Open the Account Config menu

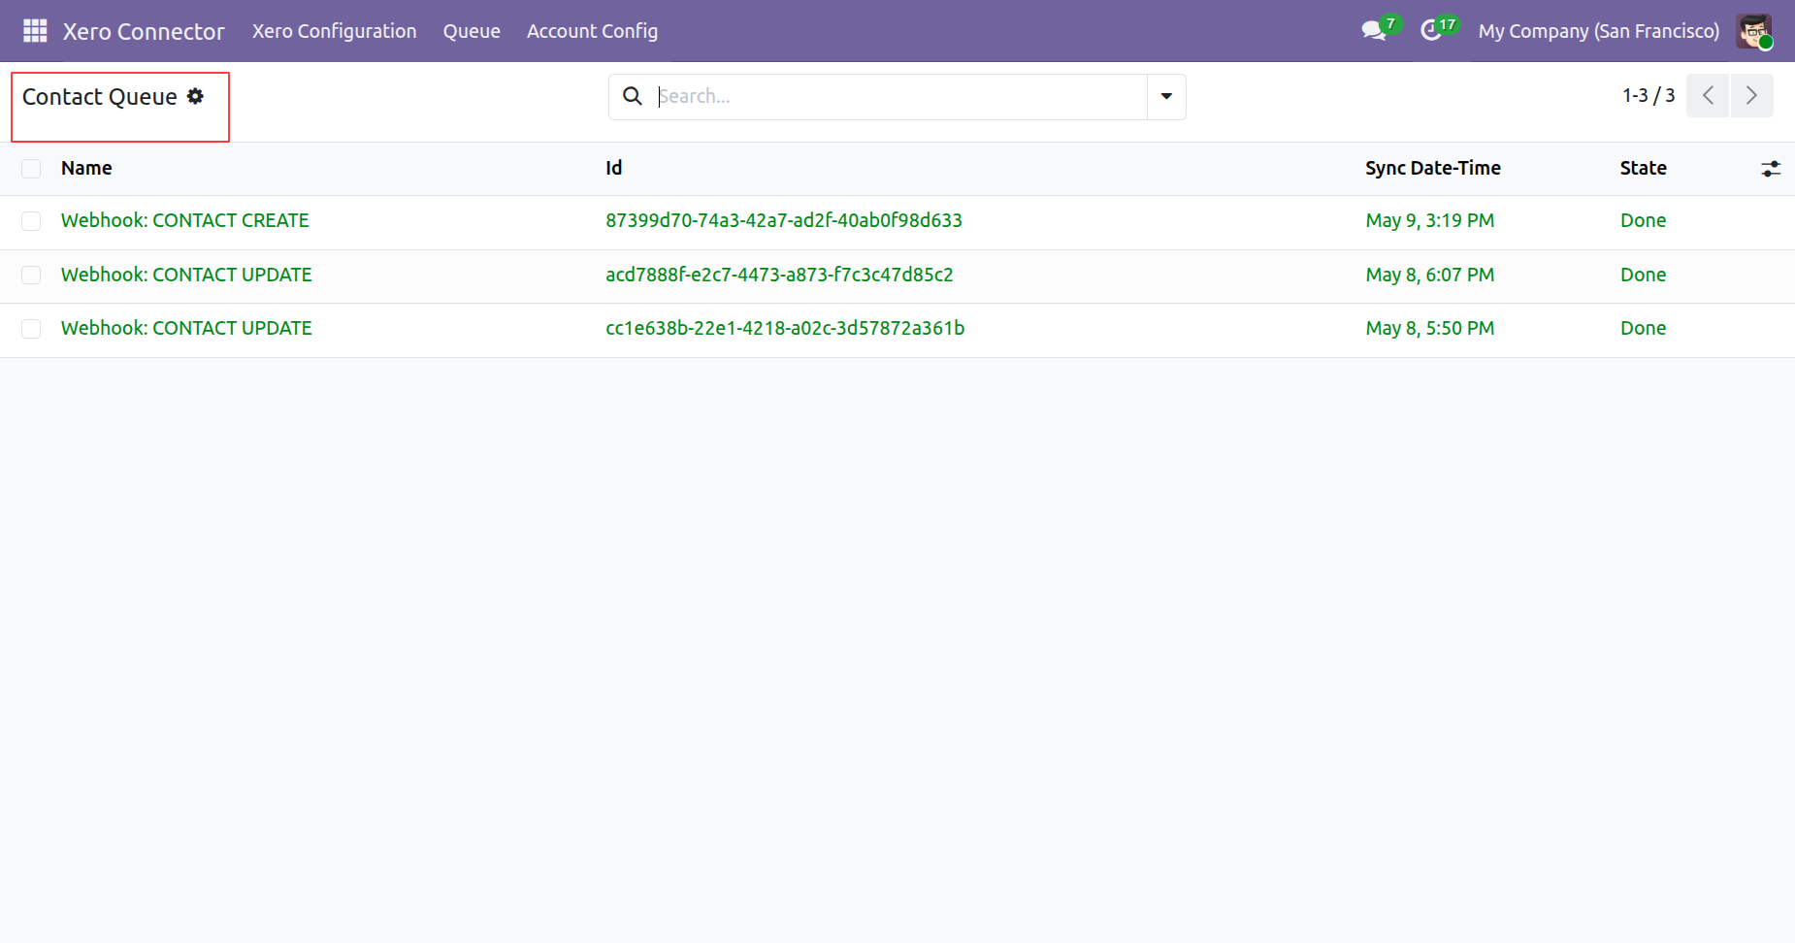tap(592, 31)
